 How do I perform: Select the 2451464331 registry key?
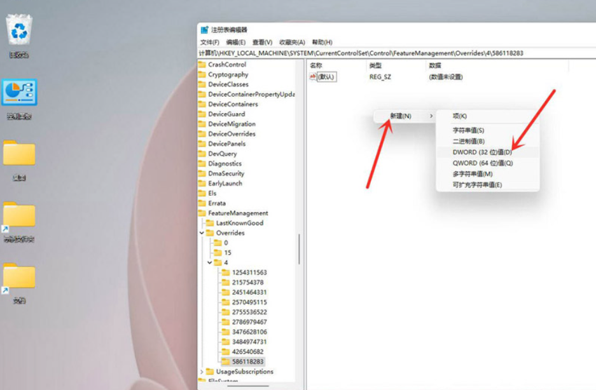(x=249, y=292)
